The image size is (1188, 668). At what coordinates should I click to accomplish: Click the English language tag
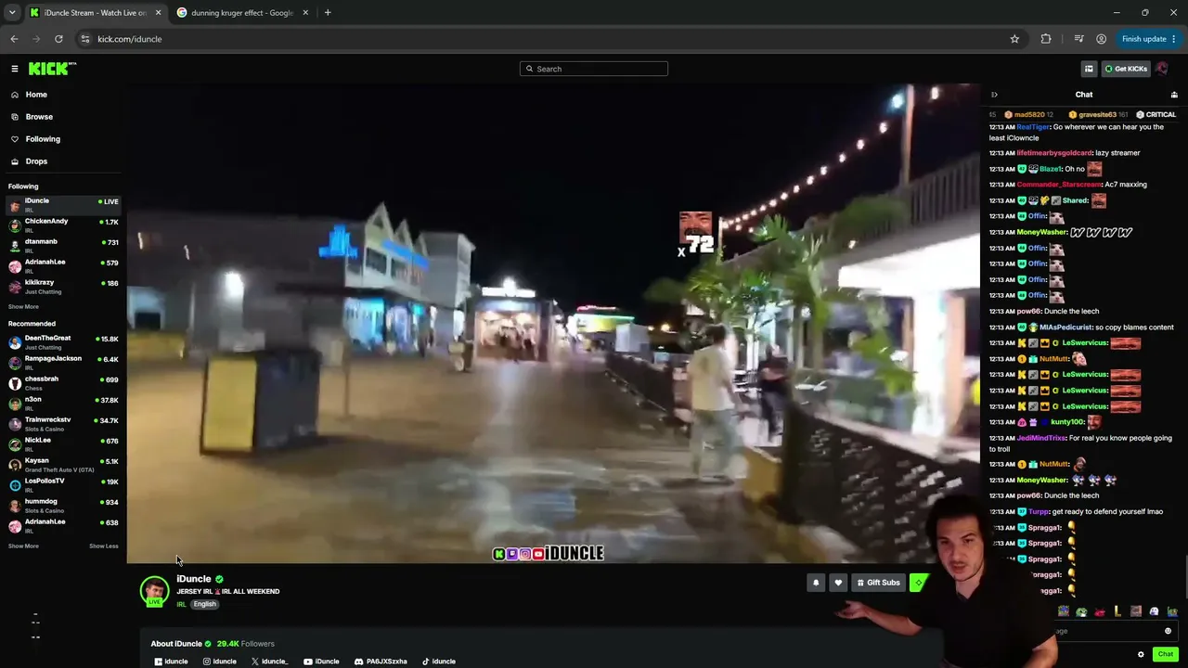click(204, 605)
